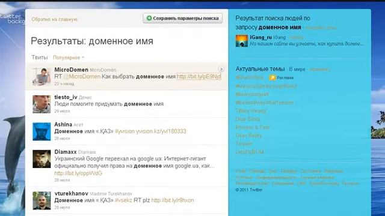385x216 pixels.
Task: Open the iGang_ru username in people results
Action: [x=260, y=37]
